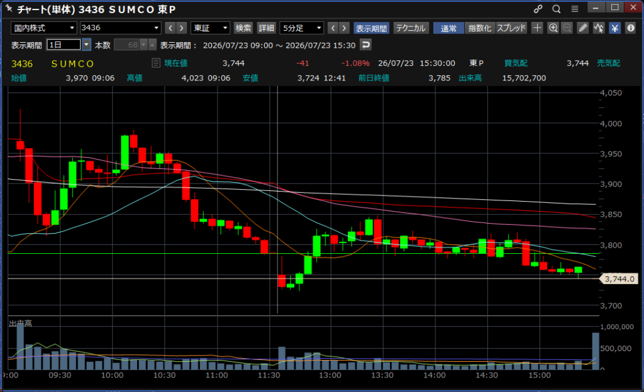Open the information icon
Screen dimensions: 644x392
click(x=630, y=28)
